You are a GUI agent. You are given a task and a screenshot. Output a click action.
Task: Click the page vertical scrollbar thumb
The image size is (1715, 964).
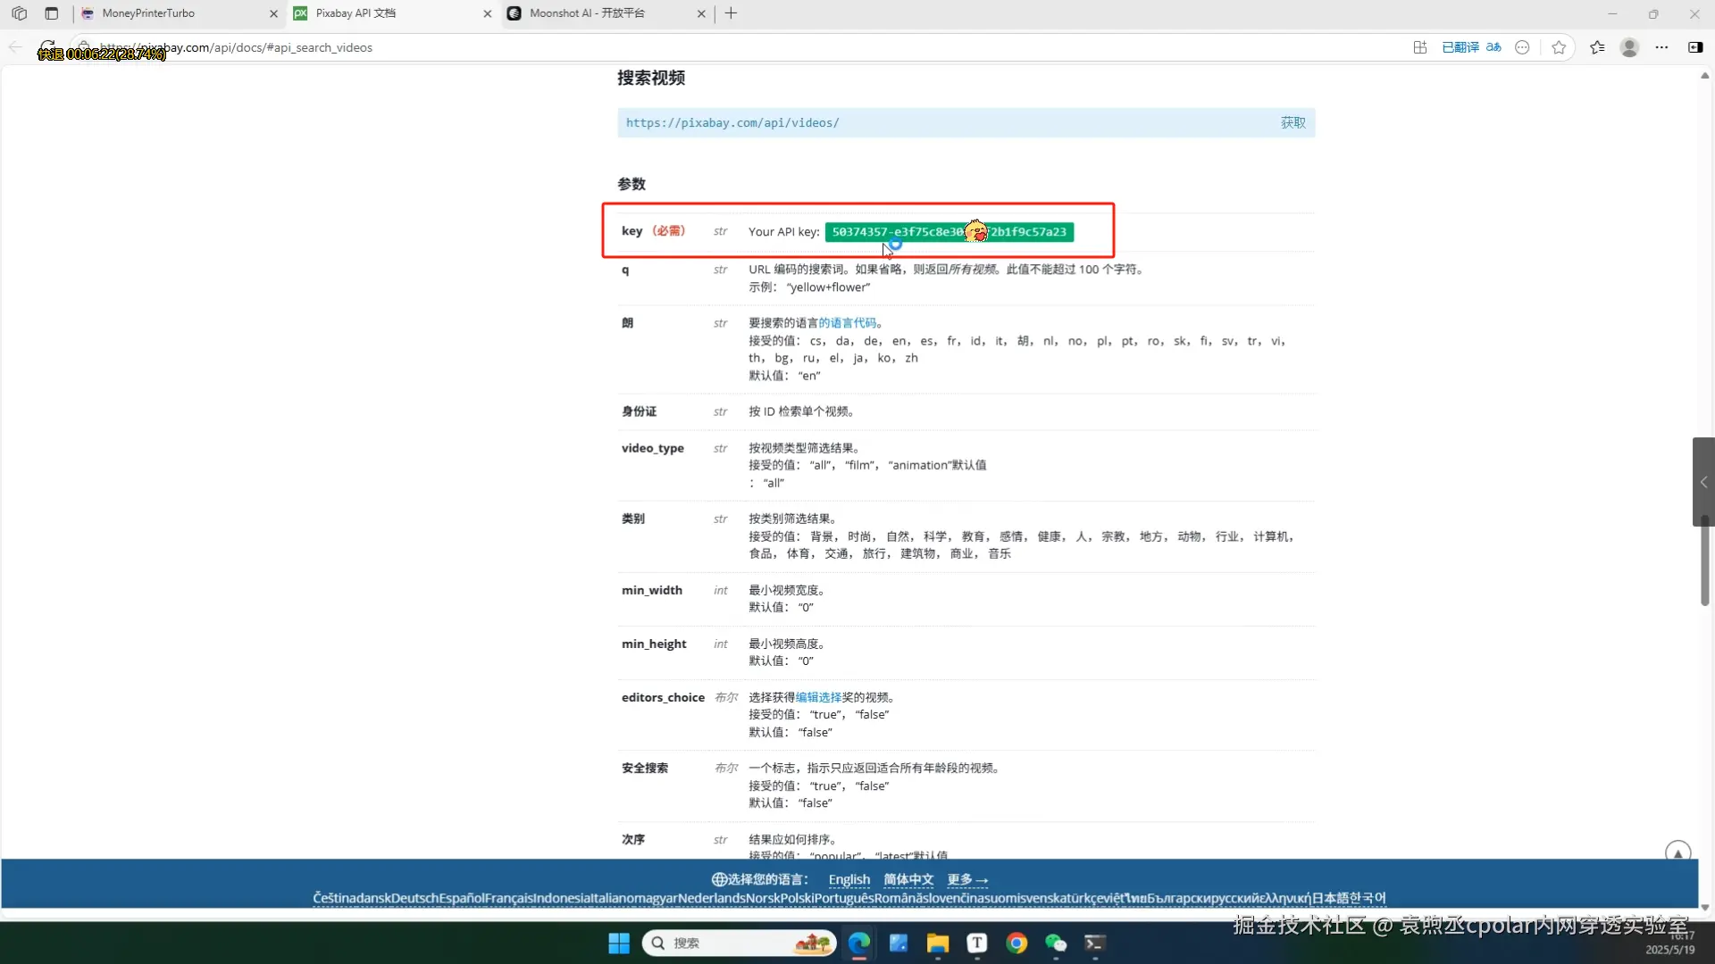(x=1705, y=561)
